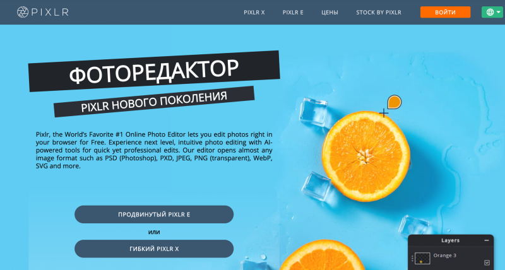Select the Orange 3 layer name
The height and width of the screenshot is (270, 505).
point(444,255)
